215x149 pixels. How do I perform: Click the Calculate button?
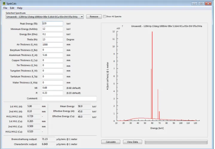pyautogui.click(x=111, y=142)
